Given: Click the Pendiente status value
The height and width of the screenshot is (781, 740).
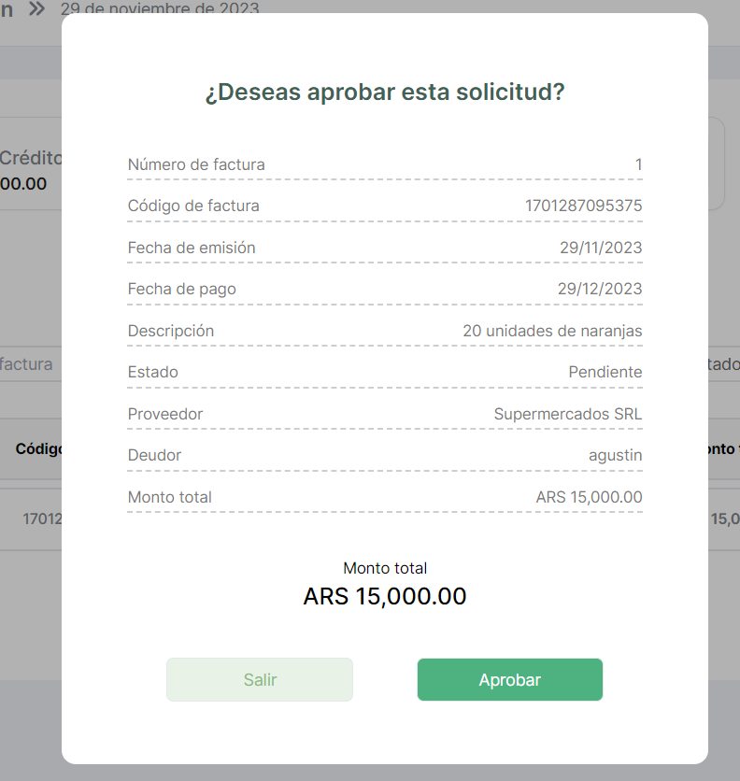Looking at the screenshot, I should coord(605,372).
